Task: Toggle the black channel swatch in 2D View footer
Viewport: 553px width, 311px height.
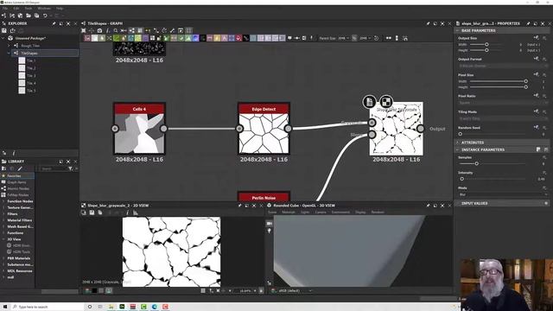Action: 94,291
